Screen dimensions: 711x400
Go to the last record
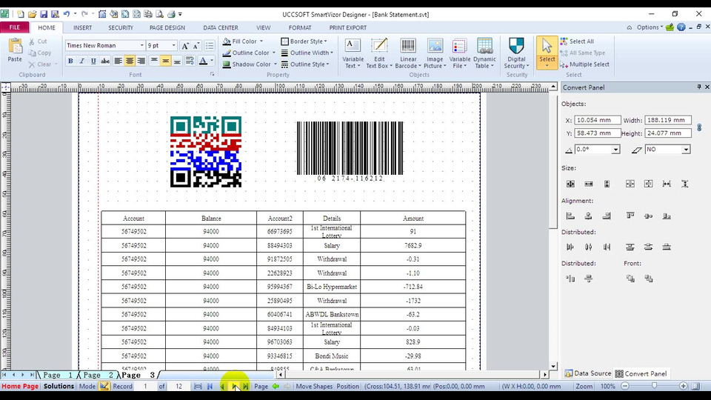(245, 387)
